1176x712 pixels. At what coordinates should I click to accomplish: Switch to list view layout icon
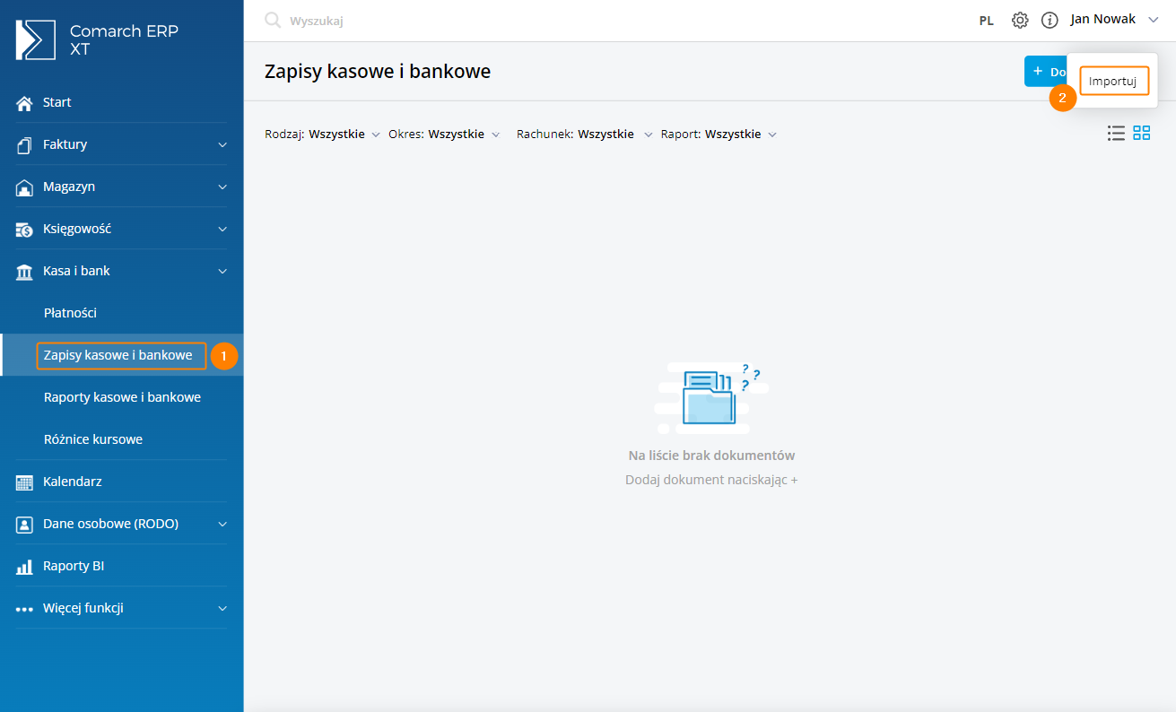click(x=1116, y=134)
